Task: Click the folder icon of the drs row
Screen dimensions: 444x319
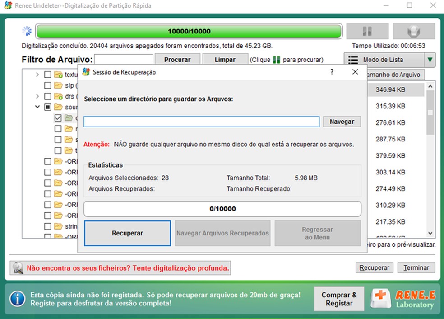Action: pyautogui.click(x=58, y=96)
